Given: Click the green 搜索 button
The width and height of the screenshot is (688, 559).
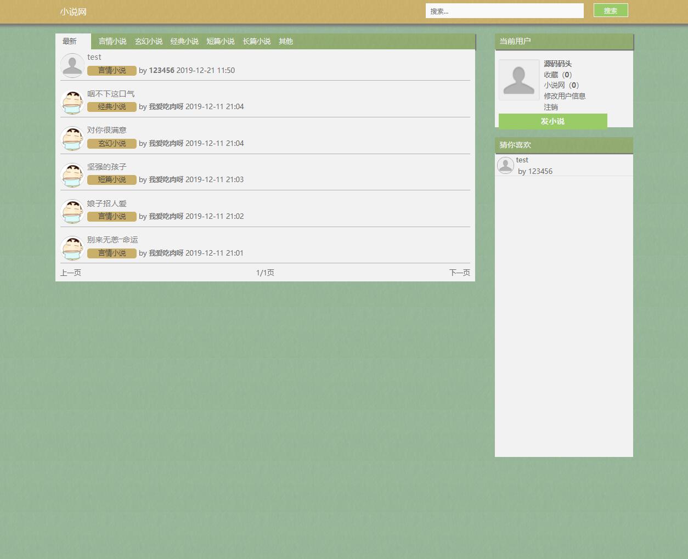Looking at the screenshot, I should (611, 10).
